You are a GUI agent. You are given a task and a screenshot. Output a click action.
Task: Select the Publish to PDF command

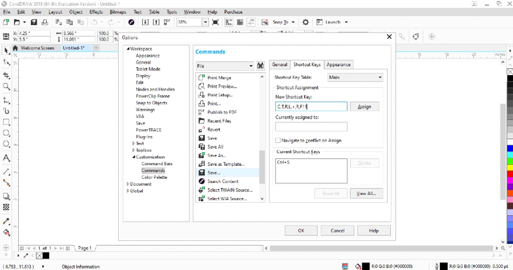click(x=222, y=112)
